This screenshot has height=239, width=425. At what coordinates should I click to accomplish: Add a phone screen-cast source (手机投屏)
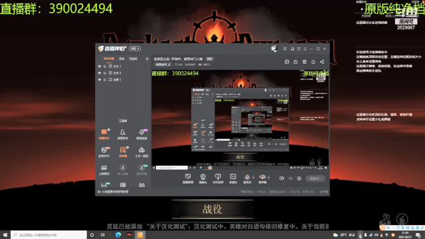(218, 179)
